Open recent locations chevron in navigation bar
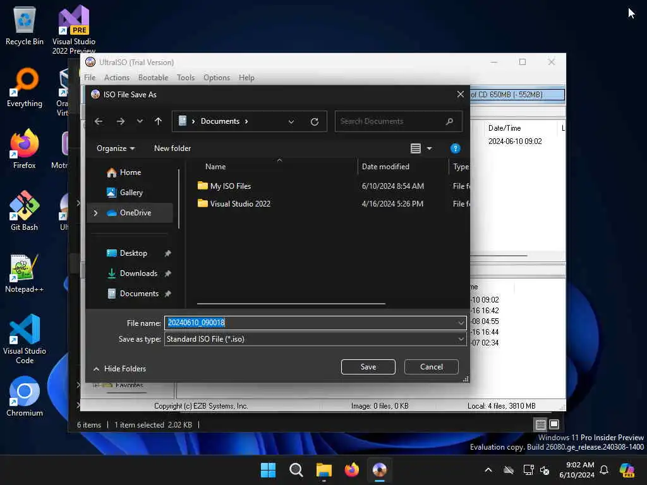The image size is (647, 485). [x=140, y=121]
